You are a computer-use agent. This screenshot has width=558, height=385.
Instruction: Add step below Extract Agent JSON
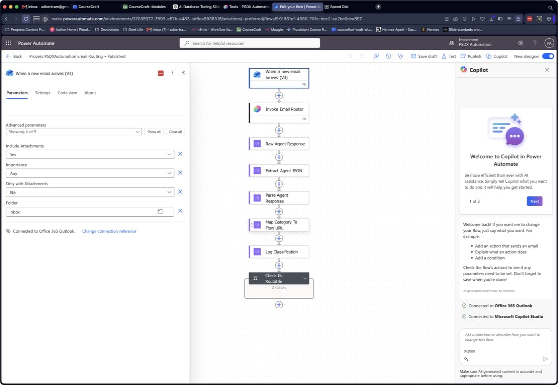[x=279, y=184]
